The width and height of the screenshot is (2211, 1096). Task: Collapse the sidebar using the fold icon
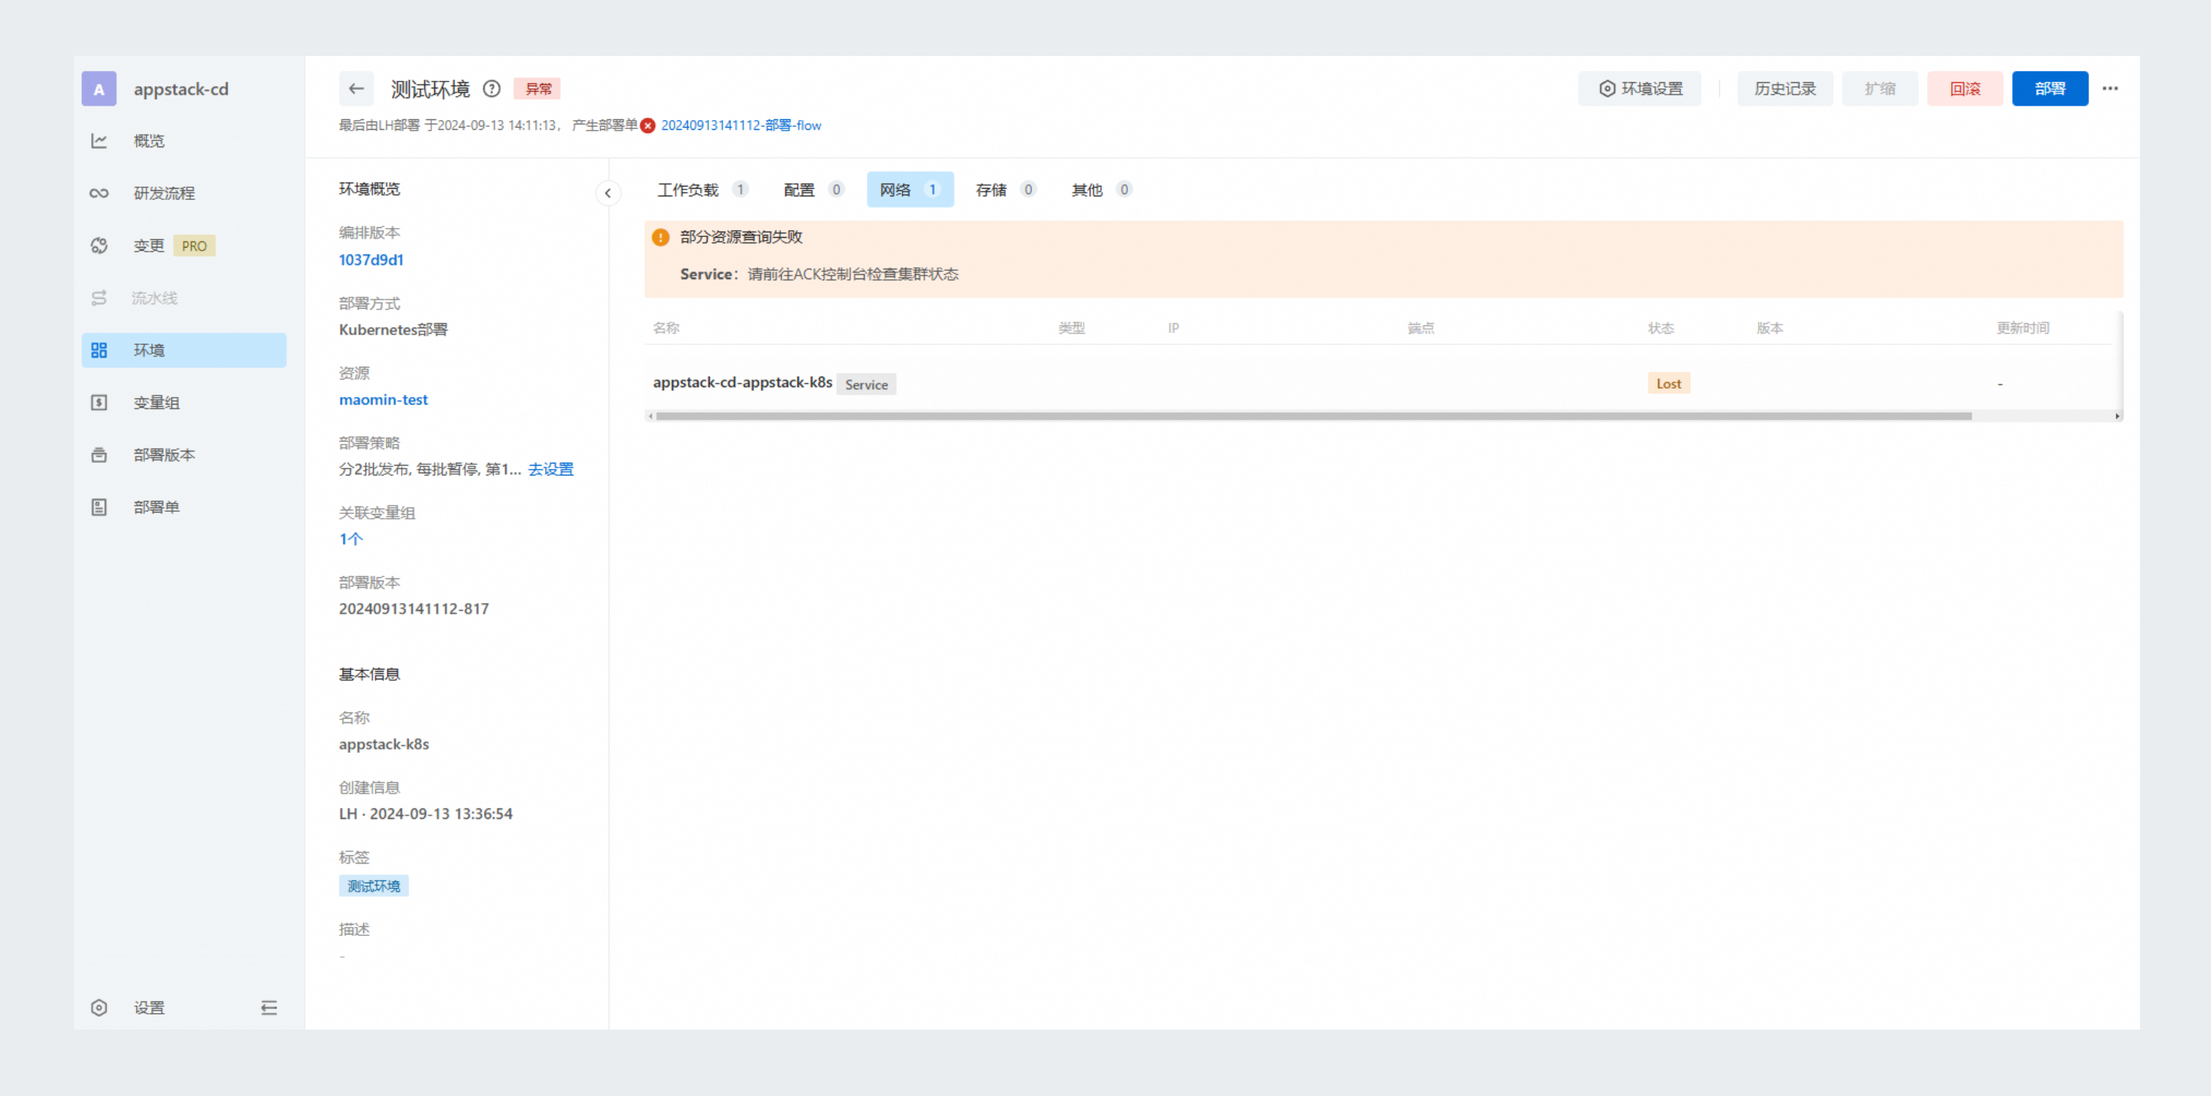click(x=269, y=1008)
